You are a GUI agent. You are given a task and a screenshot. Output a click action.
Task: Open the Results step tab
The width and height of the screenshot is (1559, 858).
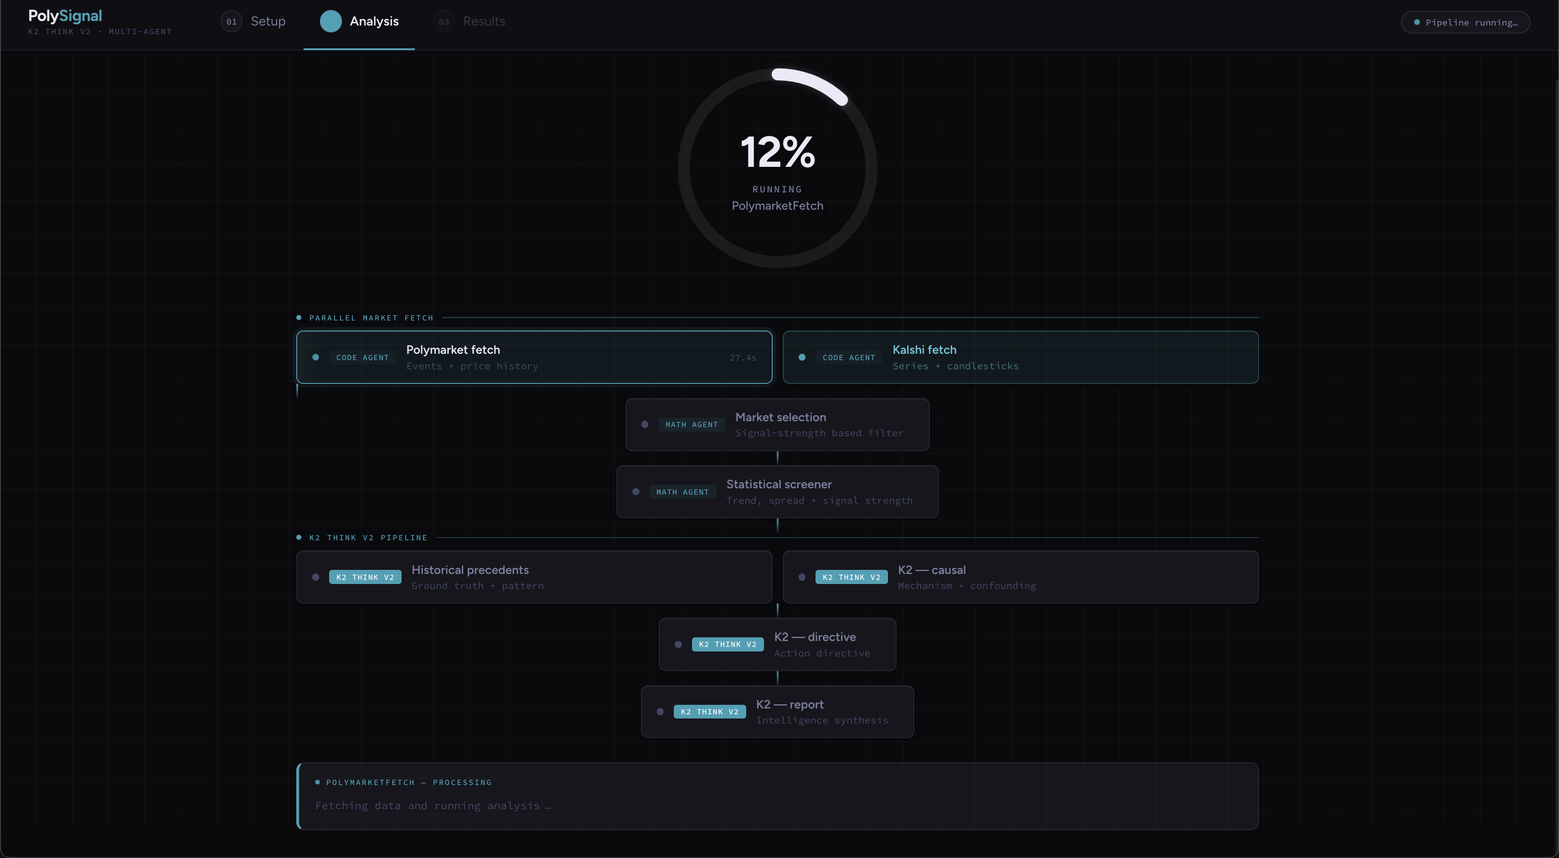point(484,22)
